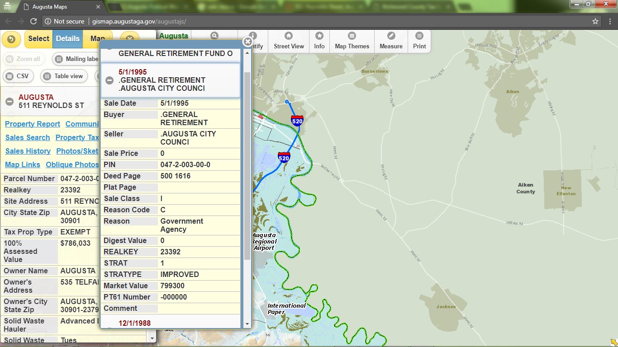Select the Measure tool
Viewport: 618px width, 347px height.
tap(391, 41)
